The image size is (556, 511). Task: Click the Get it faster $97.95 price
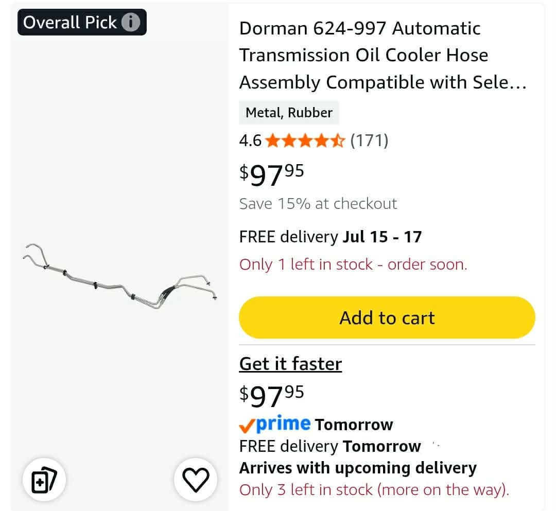272,396
